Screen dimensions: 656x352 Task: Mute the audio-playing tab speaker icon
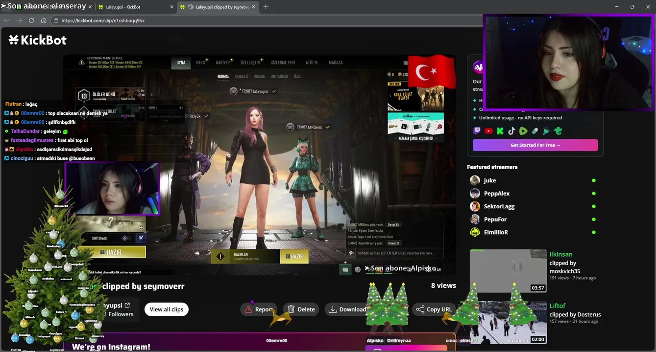190,7
